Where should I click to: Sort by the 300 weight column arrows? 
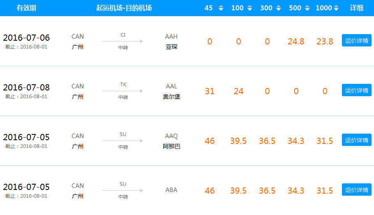tap(279, 8)
